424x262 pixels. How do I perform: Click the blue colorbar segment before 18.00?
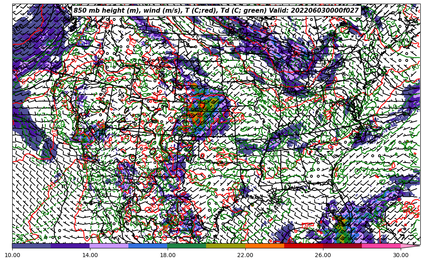click(x=148, y=246)
